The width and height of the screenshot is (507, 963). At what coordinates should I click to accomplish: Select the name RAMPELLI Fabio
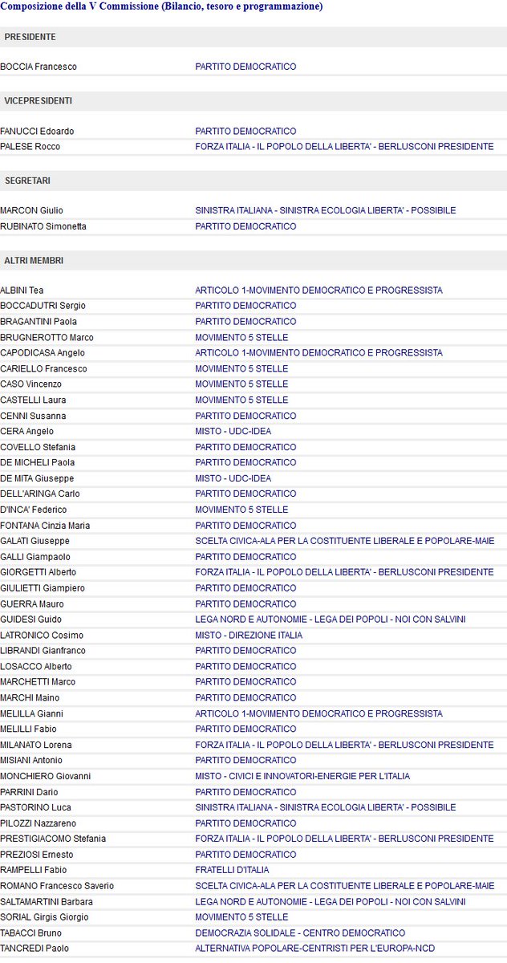coord(33,870)
